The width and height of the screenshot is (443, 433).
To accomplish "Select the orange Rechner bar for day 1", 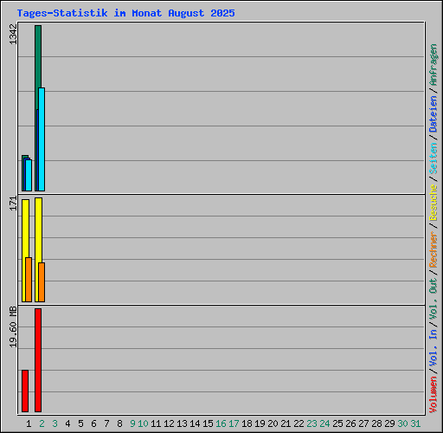I will click(29, 280).
